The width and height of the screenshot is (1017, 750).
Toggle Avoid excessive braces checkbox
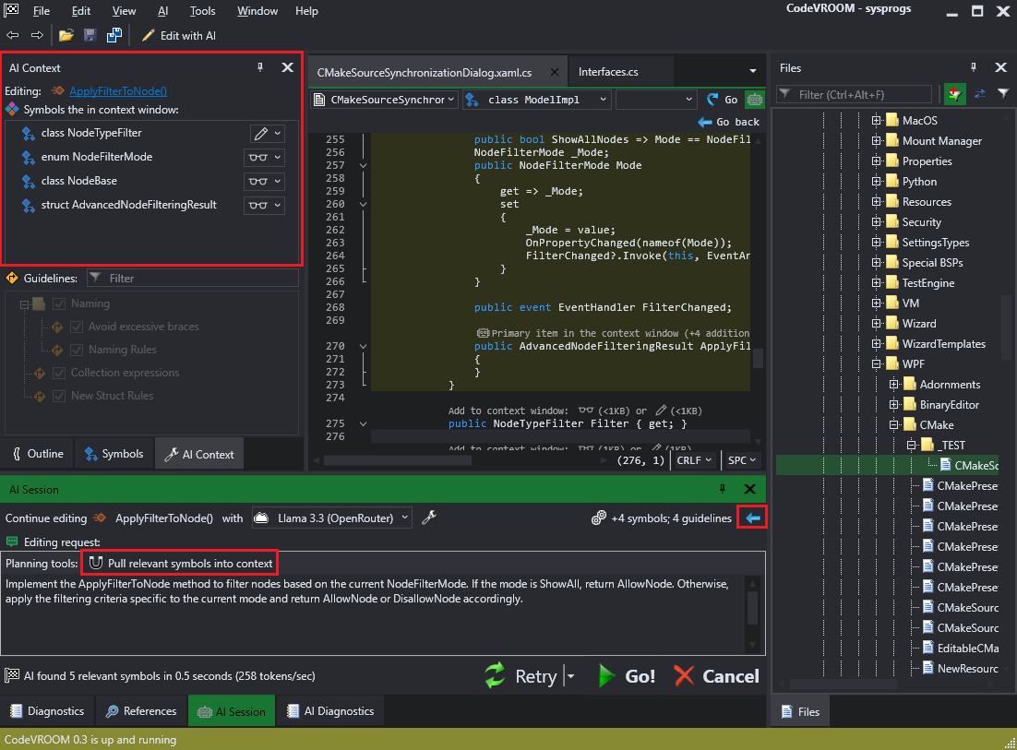pos(77,327)
